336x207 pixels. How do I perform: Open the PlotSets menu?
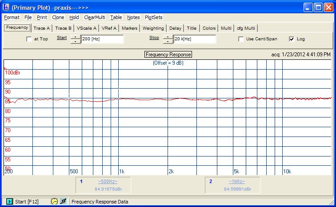[154, 17]
